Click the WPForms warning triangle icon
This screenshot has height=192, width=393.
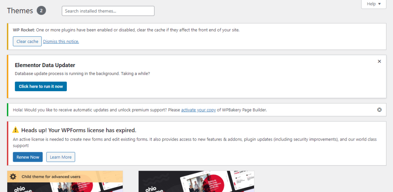coord(16,130)
